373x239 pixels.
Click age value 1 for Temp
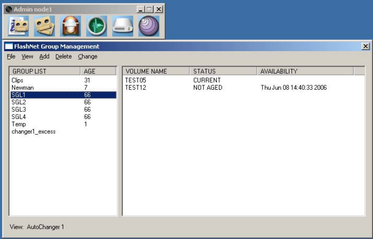[x=86, y=124]
